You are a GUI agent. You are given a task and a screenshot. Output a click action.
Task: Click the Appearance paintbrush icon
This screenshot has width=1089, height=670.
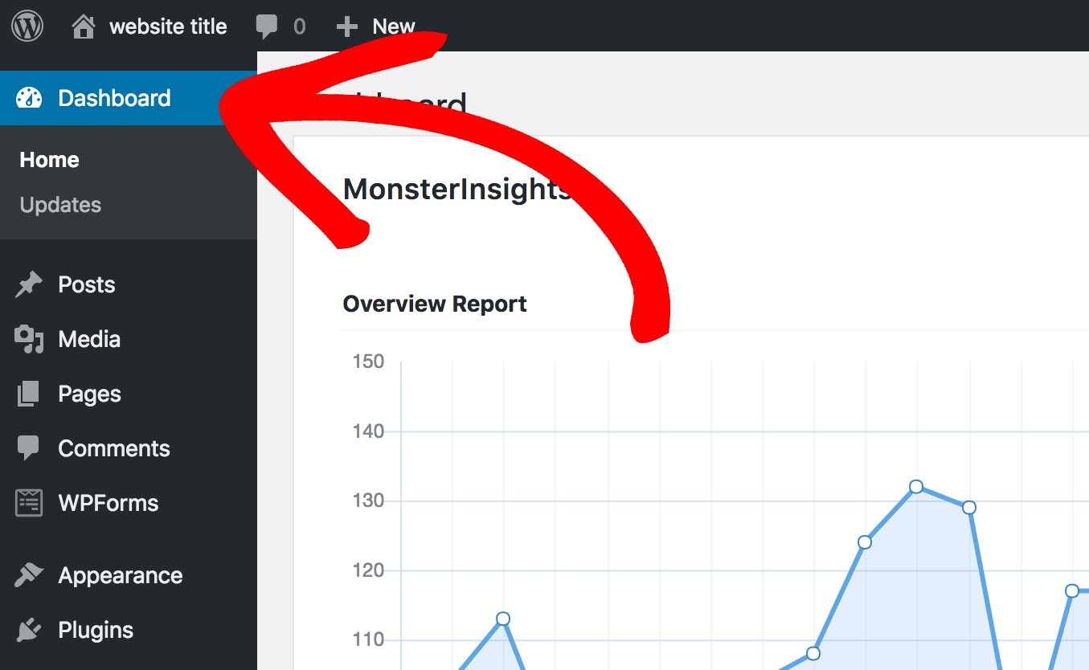[28, 574]
